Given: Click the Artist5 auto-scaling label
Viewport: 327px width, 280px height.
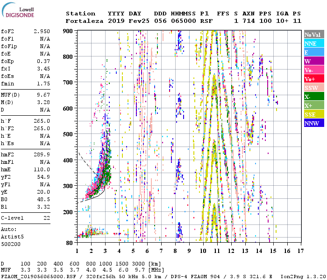Looking at the screenshot, I should [12, 237].
